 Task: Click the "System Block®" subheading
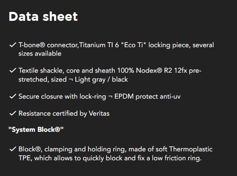[36, 130]
